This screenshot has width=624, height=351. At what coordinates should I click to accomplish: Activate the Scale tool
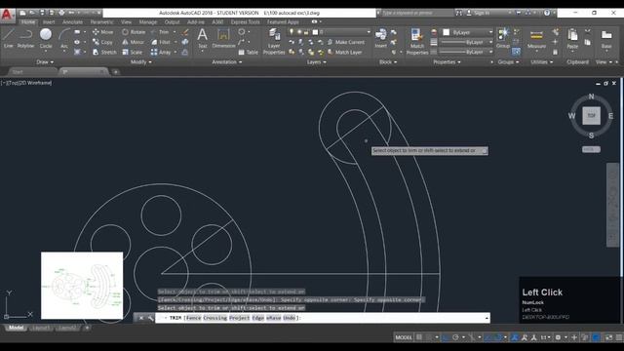(133, 52)
